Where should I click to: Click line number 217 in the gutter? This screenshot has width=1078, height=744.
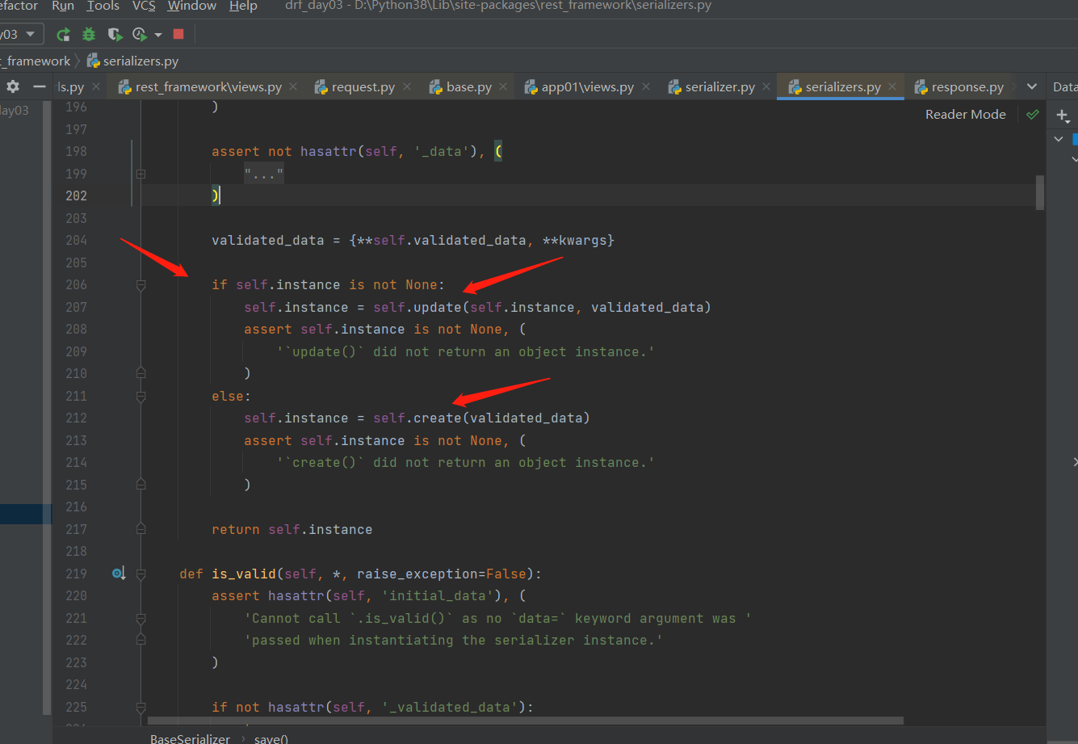click(76, 529)
